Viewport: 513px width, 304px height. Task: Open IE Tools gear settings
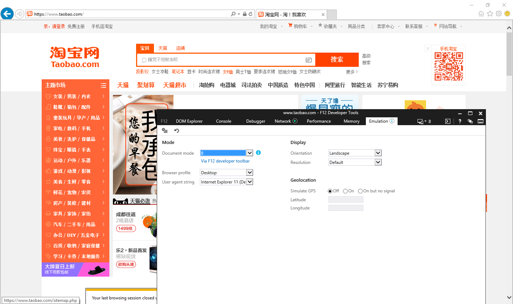pyautogui.click(x=499, y=14)
